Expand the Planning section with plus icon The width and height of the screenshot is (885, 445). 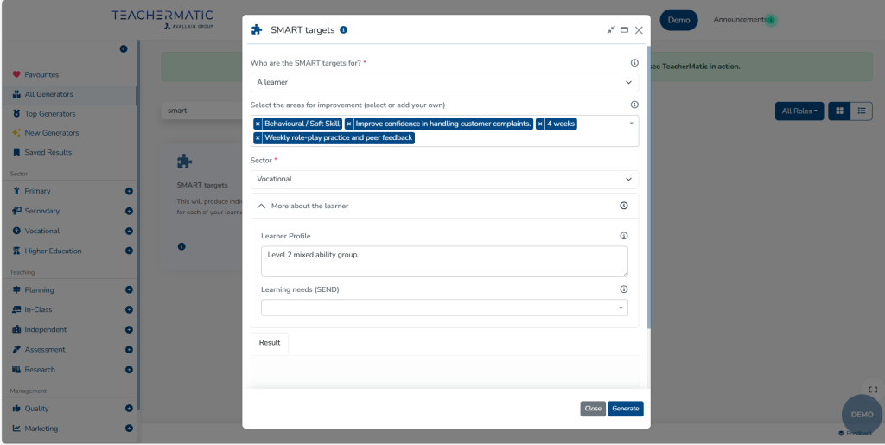130,290
